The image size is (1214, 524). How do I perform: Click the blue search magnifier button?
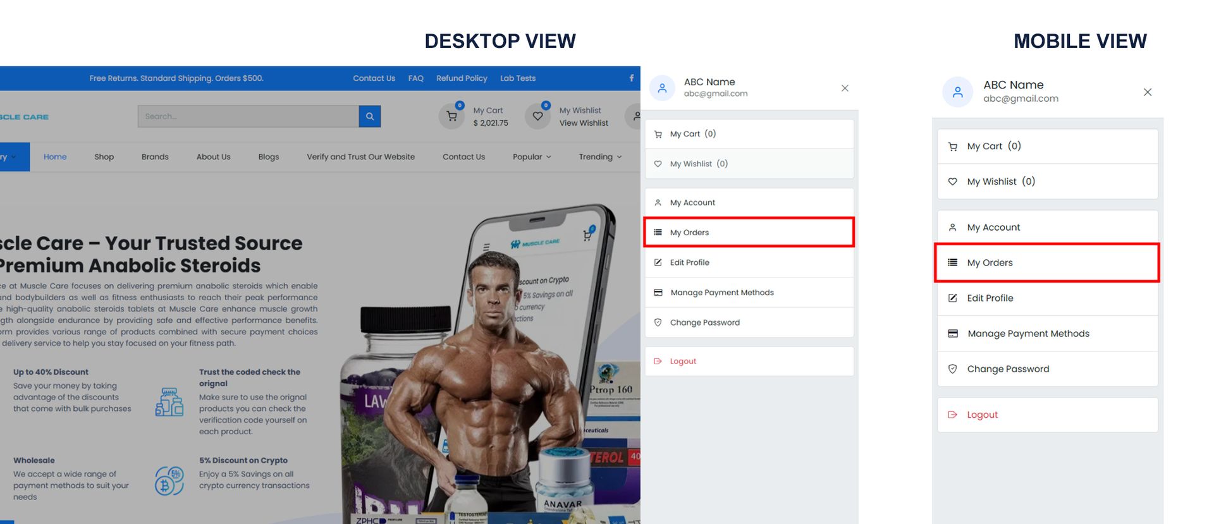[x=370, y=116]
